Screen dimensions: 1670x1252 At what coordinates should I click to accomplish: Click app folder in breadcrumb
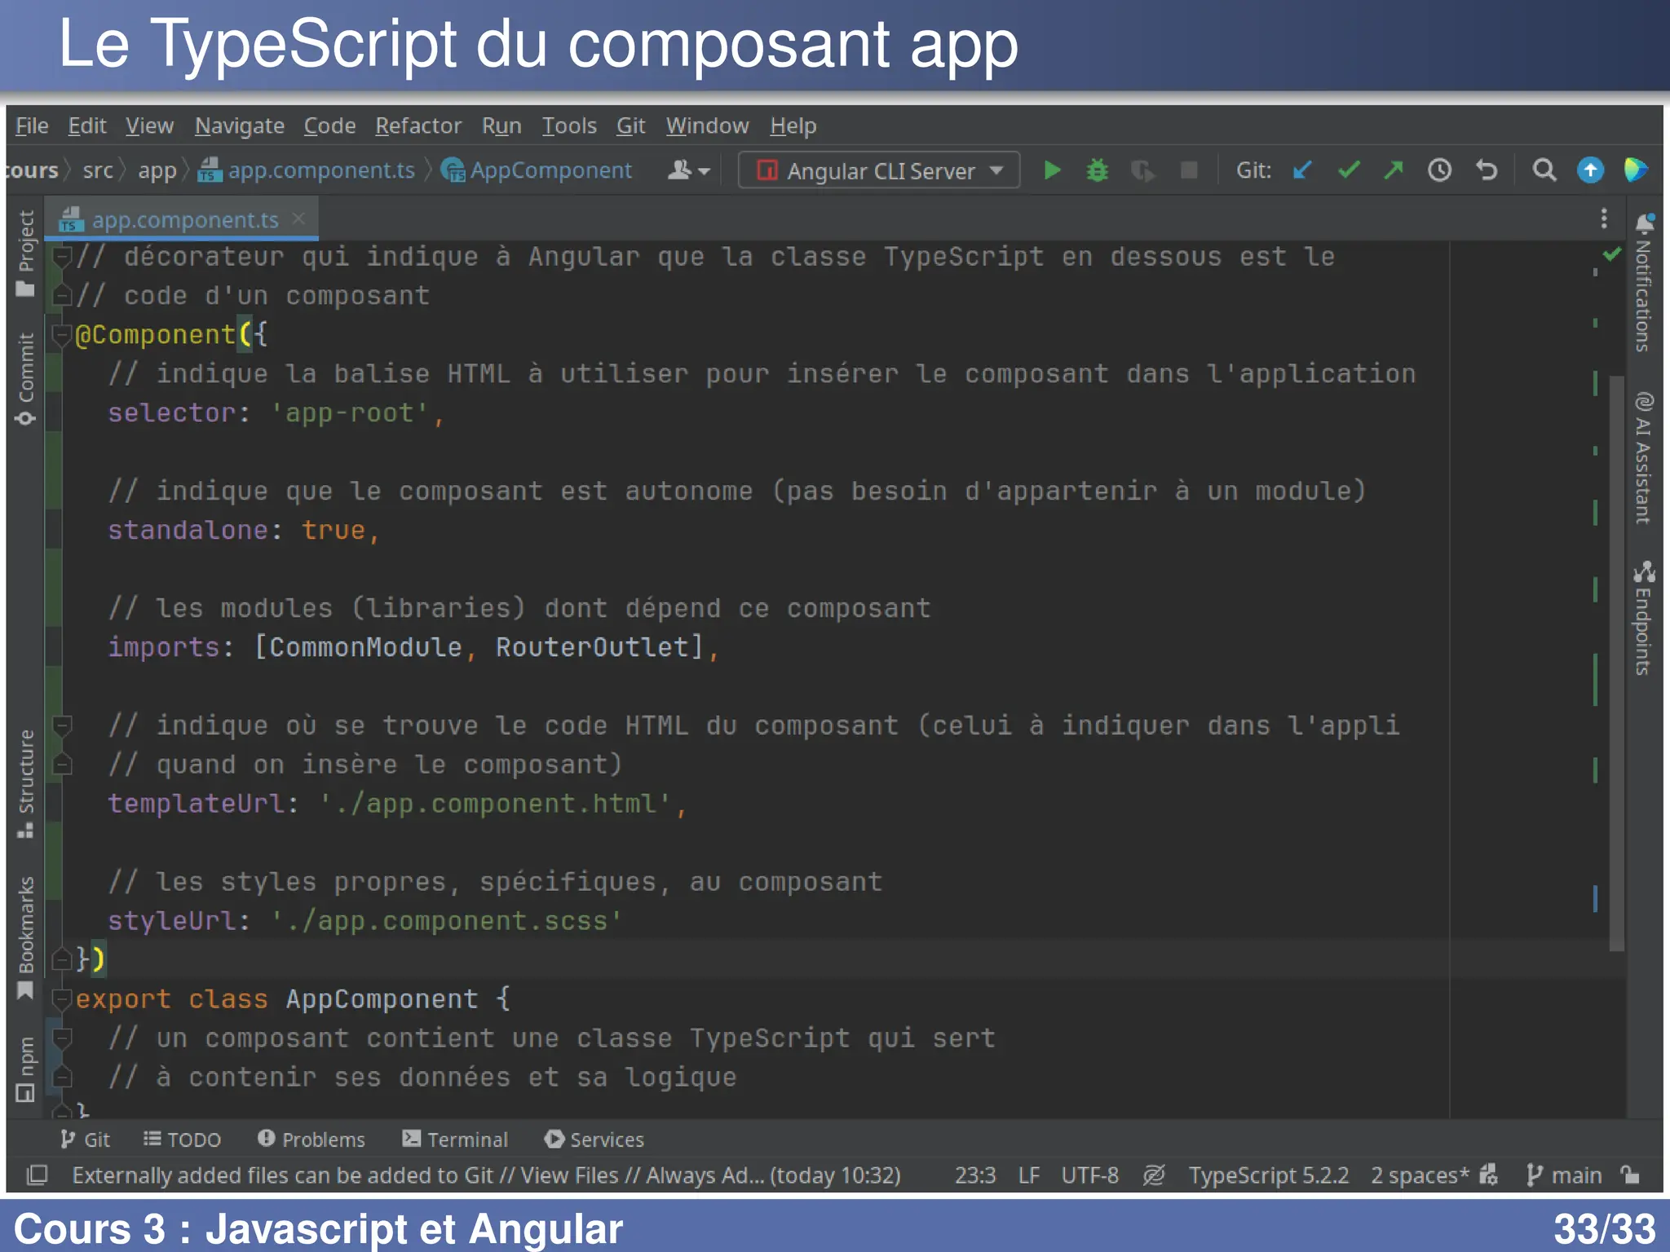157,170
